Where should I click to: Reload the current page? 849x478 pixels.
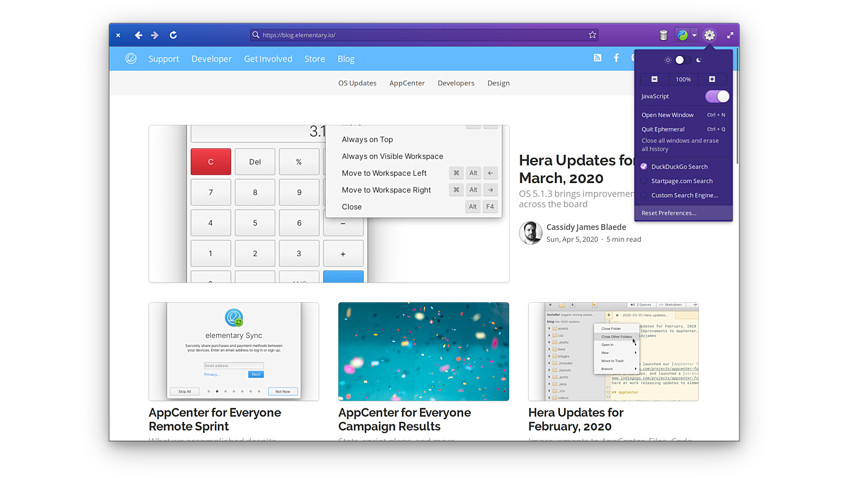click(173, 35)
